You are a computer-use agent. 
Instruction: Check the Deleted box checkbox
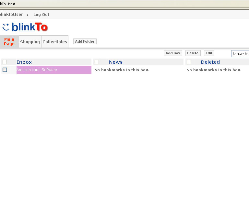(x=189, y=62)
